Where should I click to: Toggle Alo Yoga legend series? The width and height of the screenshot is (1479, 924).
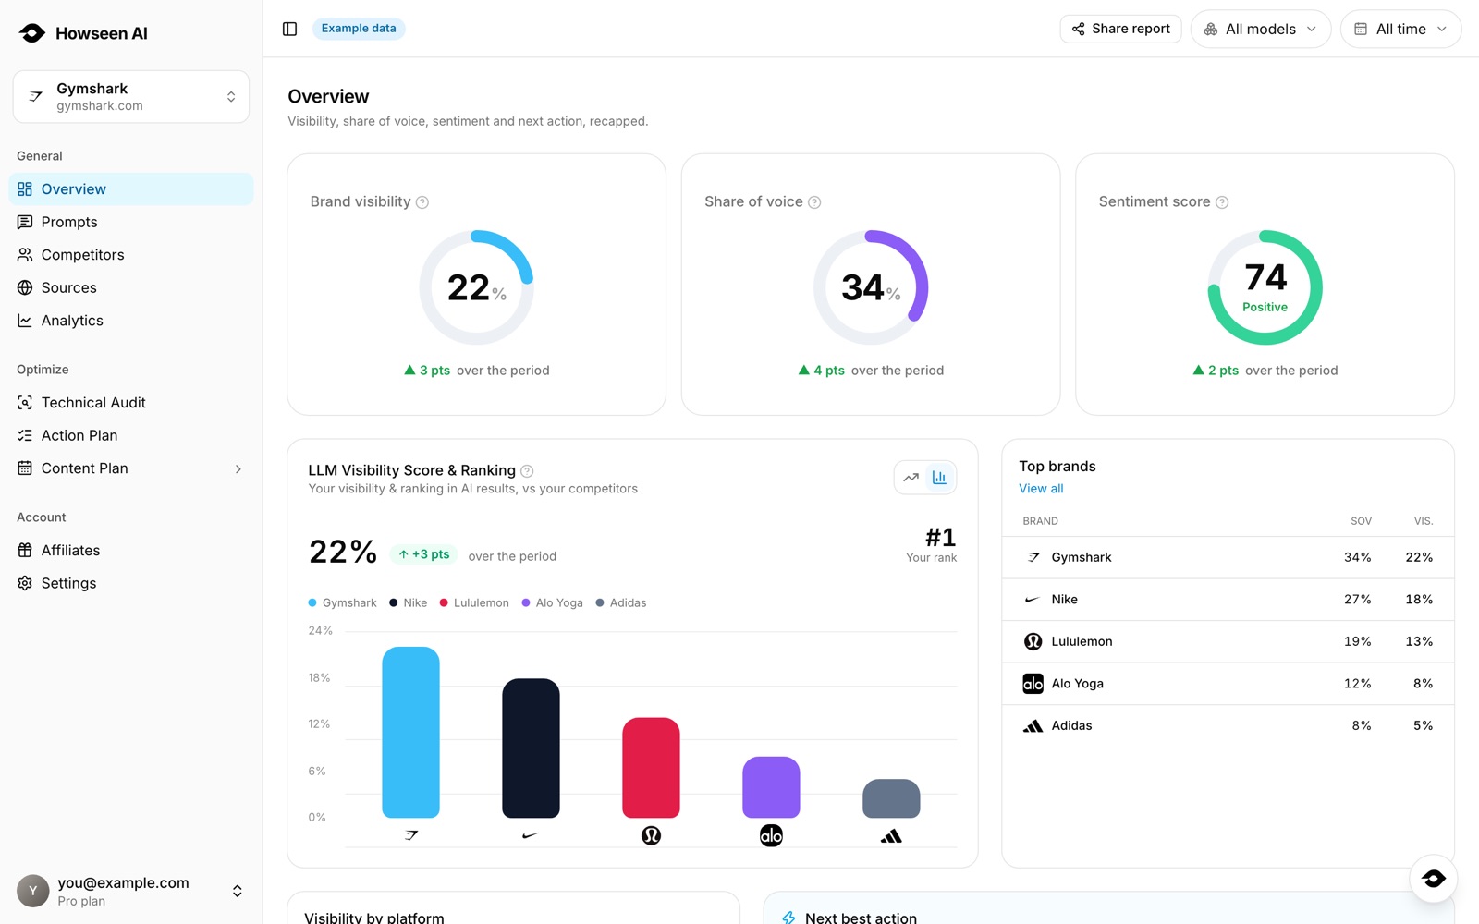coord(552,603)
